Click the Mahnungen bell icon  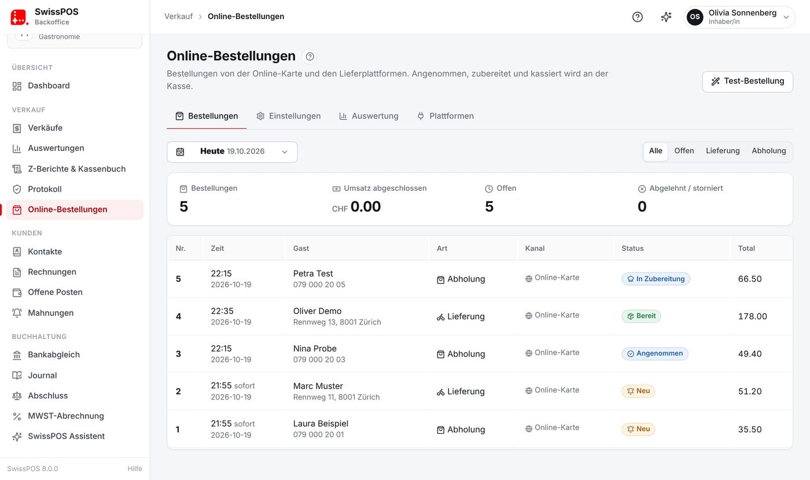pos(17,313)
